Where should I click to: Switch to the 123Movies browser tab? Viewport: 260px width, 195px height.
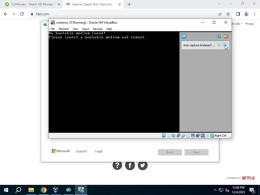[31, 4]
